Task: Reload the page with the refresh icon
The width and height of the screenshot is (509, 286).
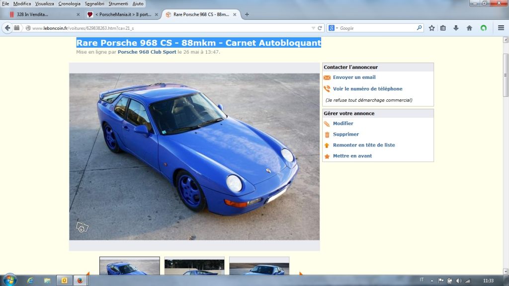Action: point(320,28)
